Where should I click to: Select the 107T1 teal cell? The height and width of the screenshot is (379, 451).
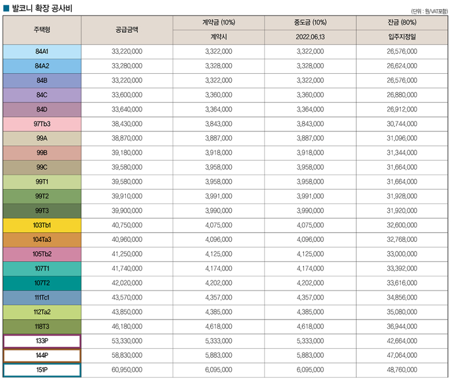42,269
